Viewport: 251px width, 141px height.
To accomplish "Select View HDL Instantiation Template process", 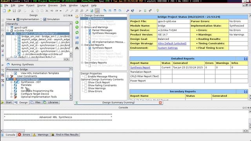I will point(40,73).
